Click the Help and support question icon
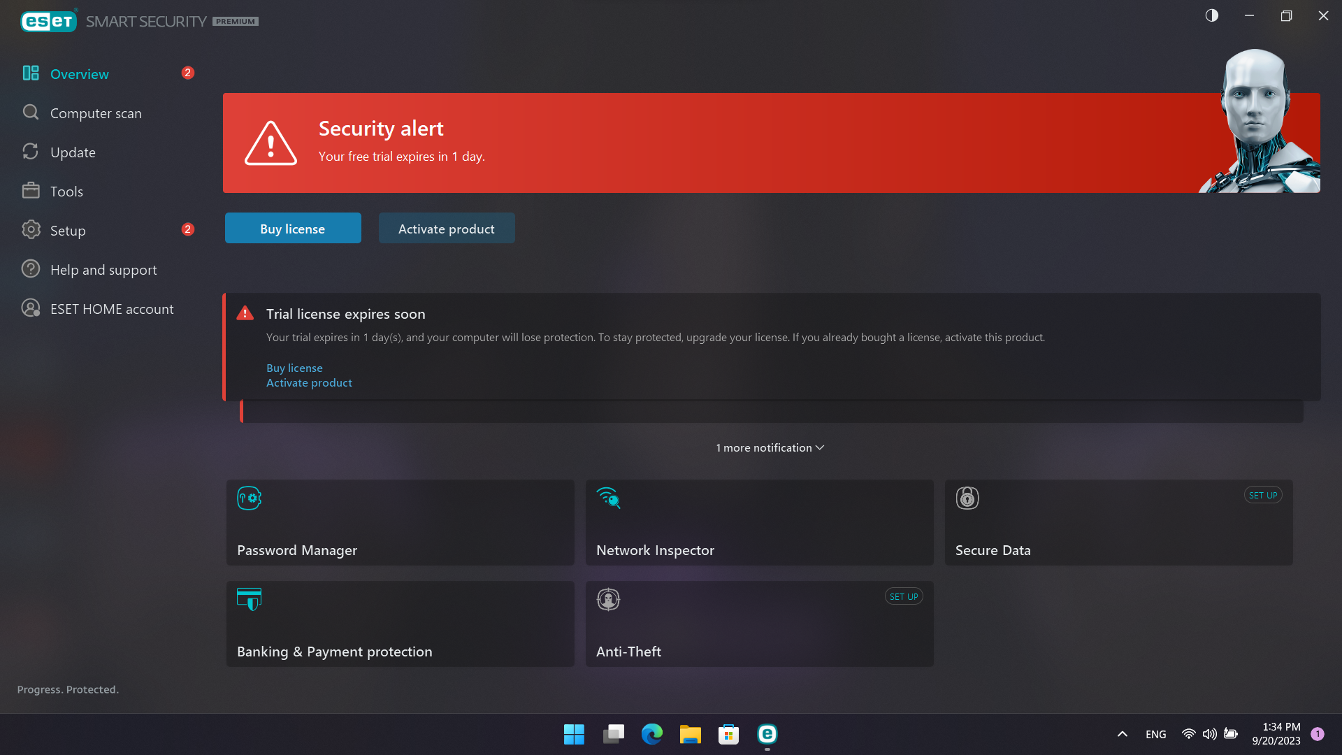Image resolution: width=1342 pixels, height=755 pixels. 31,269
